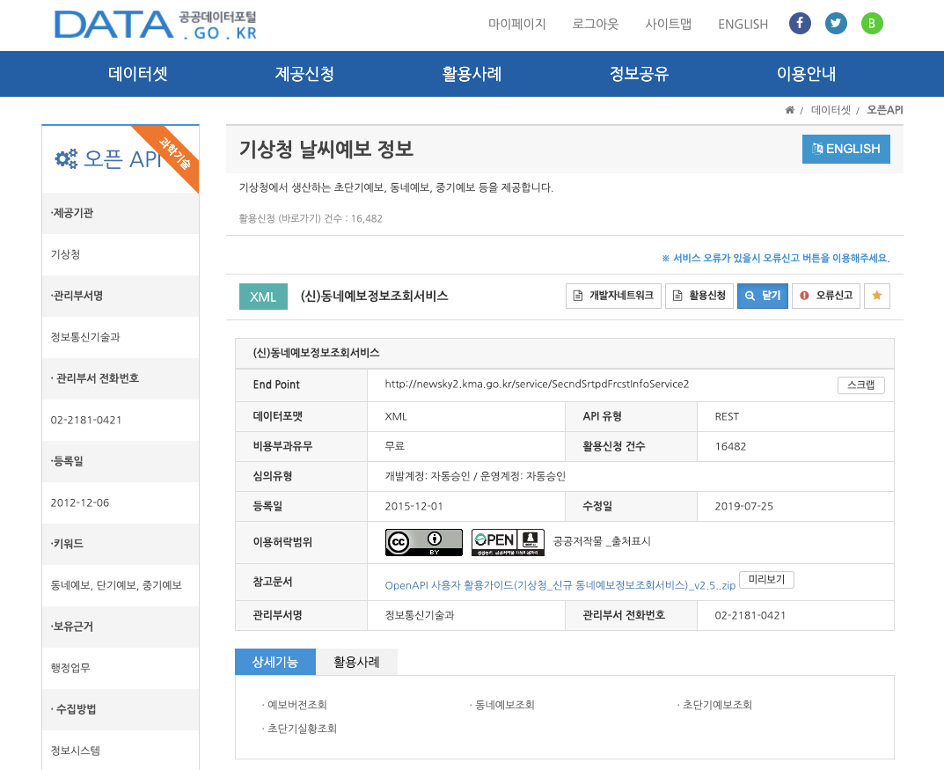Click the page title 기상청 날씨예보 정보
The image size is (944, 770).
click(326, 149)
